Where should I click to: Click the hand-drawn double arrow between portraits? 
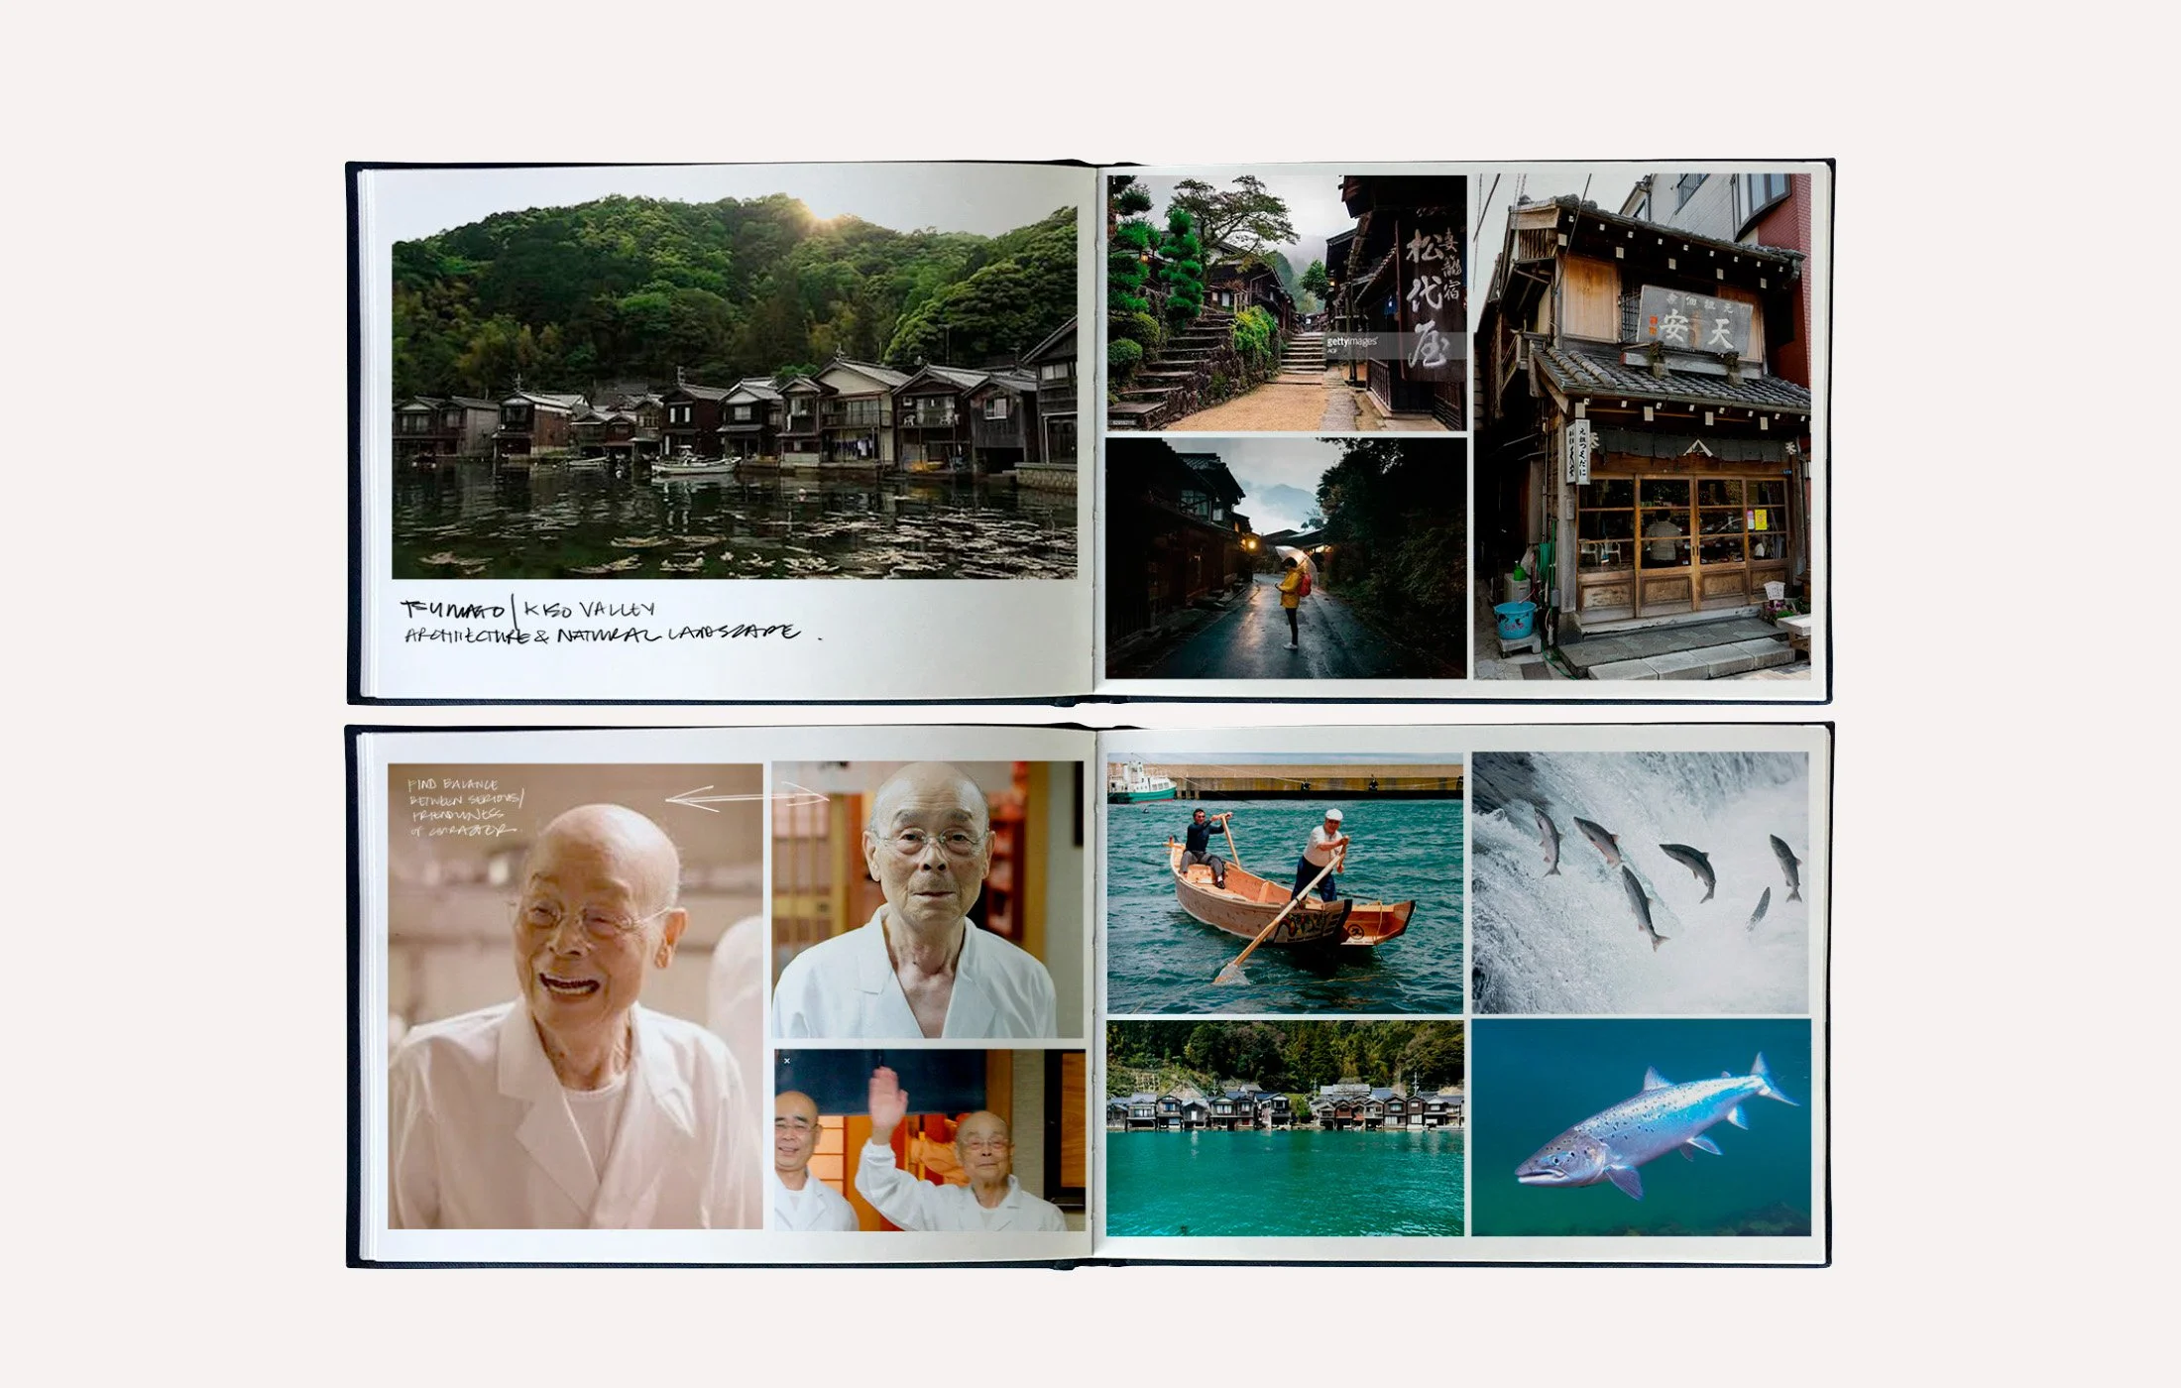click(746, 796)
